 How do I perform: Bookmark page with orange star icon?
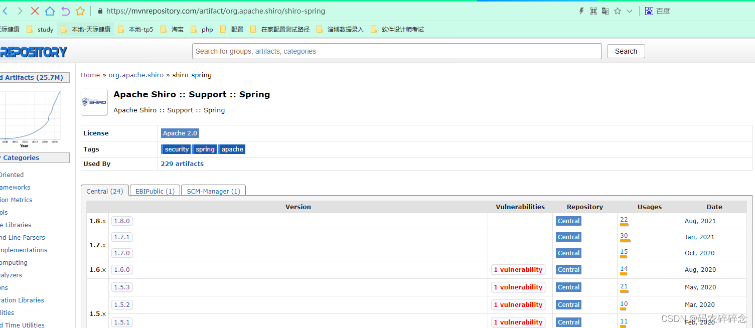coord(80,11)
